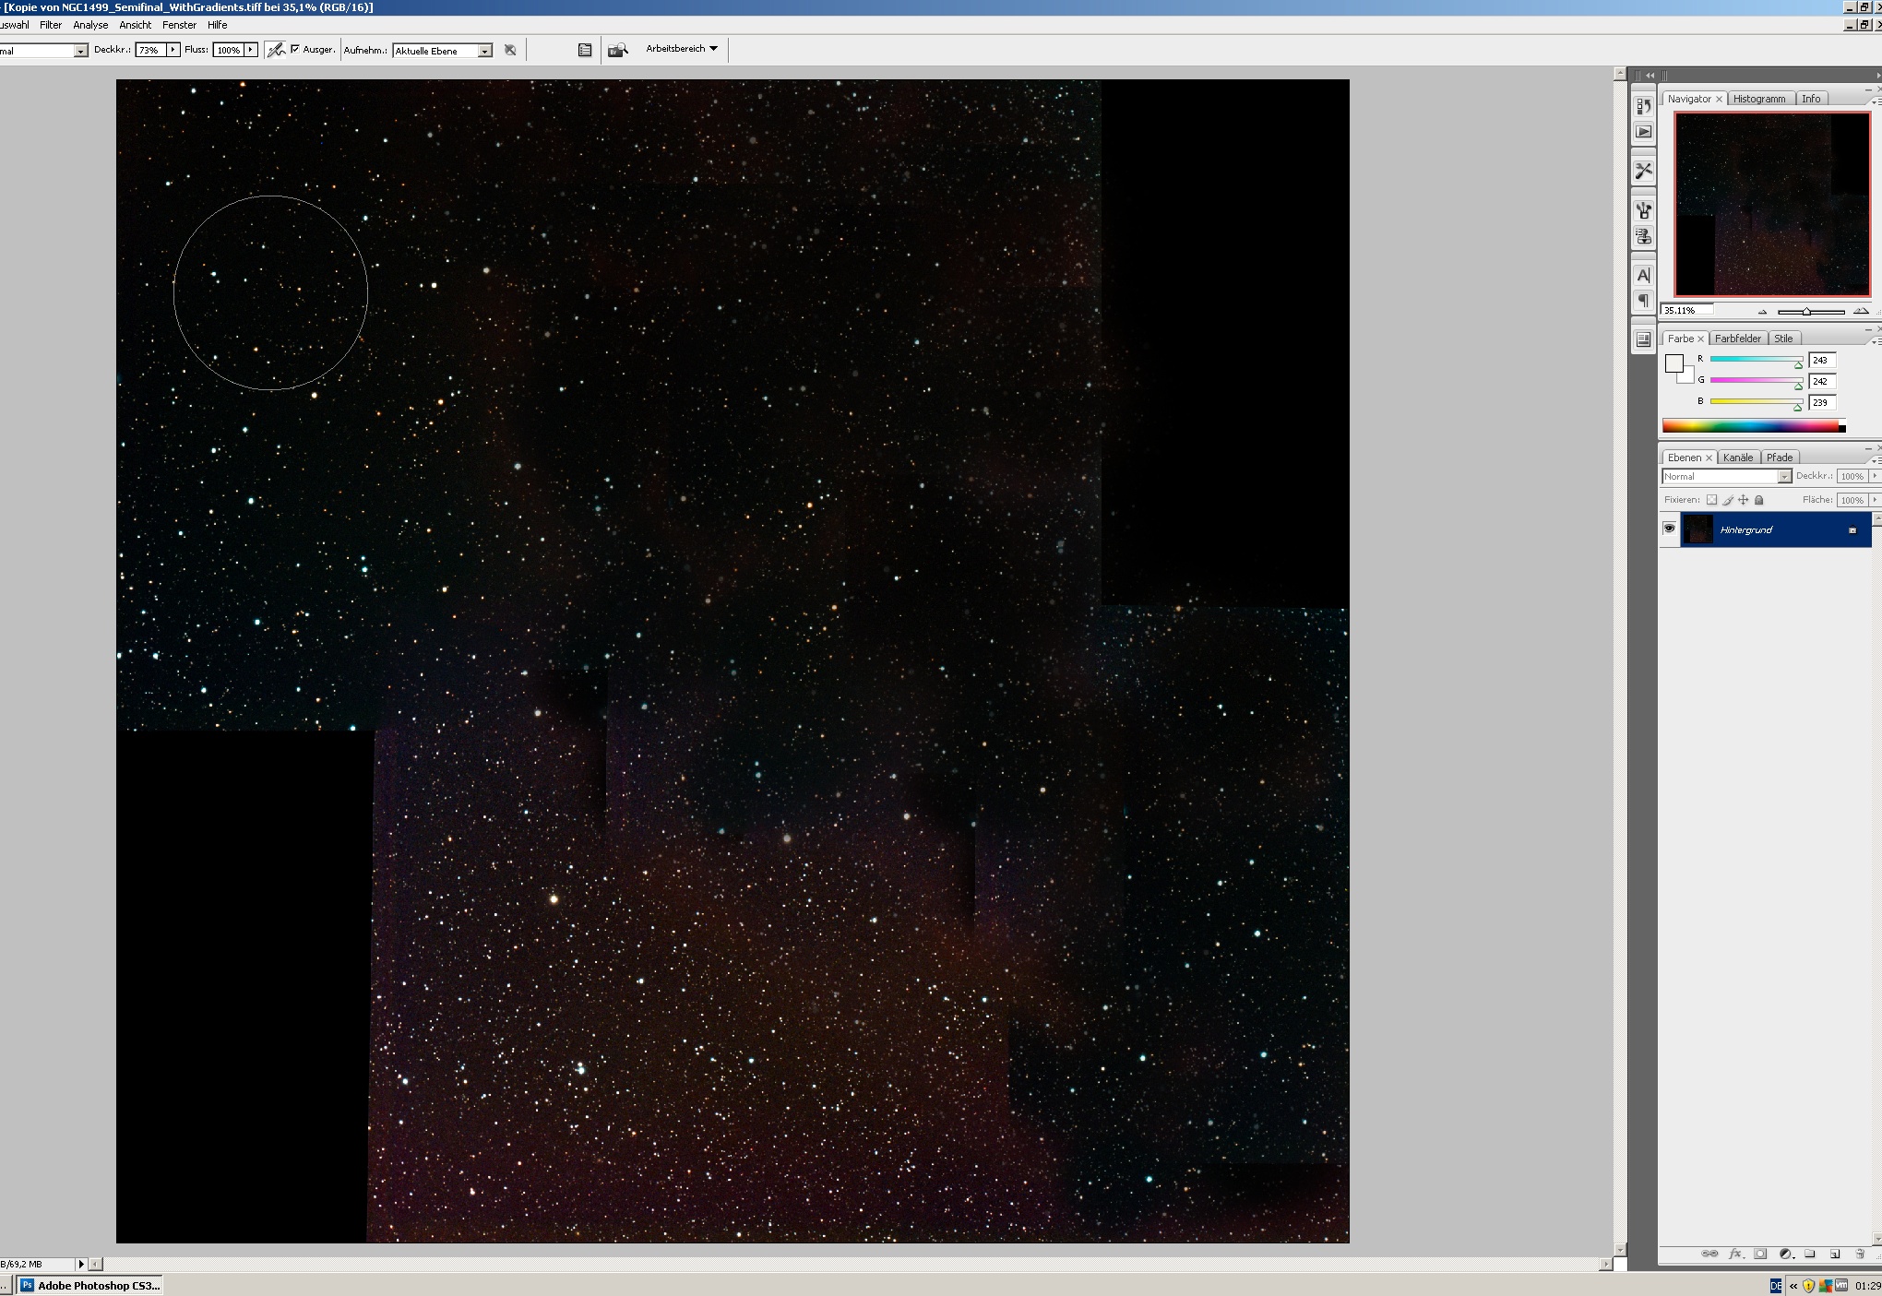Hide the Hintergrund layer eye icon
This screenshot has width=1882, height=1296.
[1669, 529]
